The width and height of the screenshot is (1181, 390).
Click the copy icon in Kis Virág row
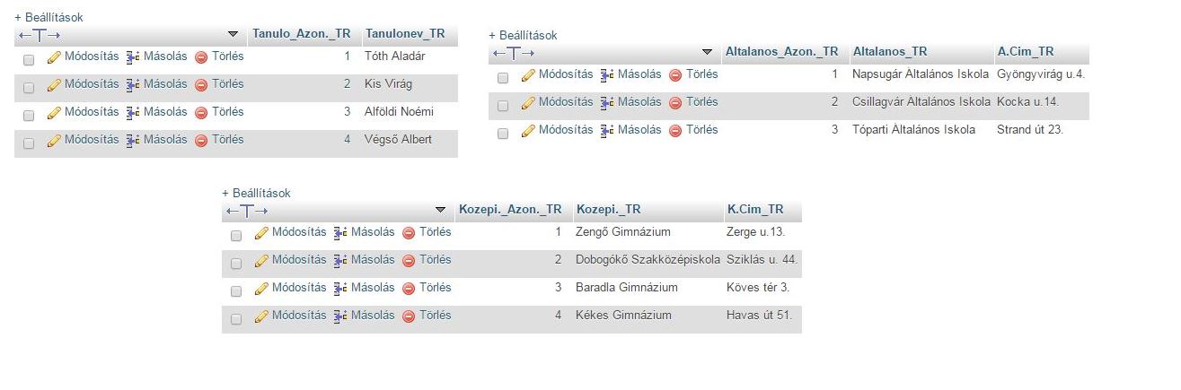133,84
